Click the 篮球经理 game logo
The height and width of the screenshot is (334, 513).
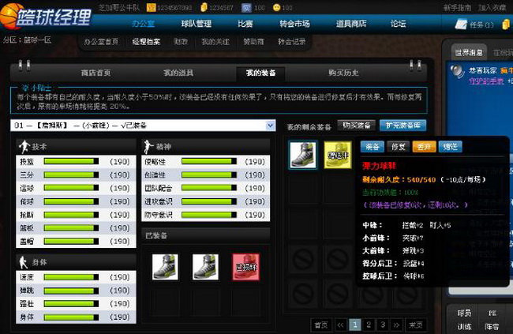point(55,17)
